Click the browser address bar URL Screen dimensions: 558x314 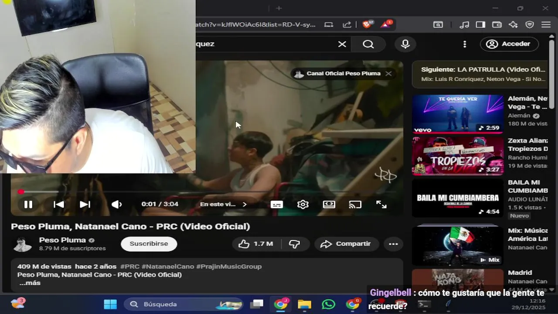256,25
